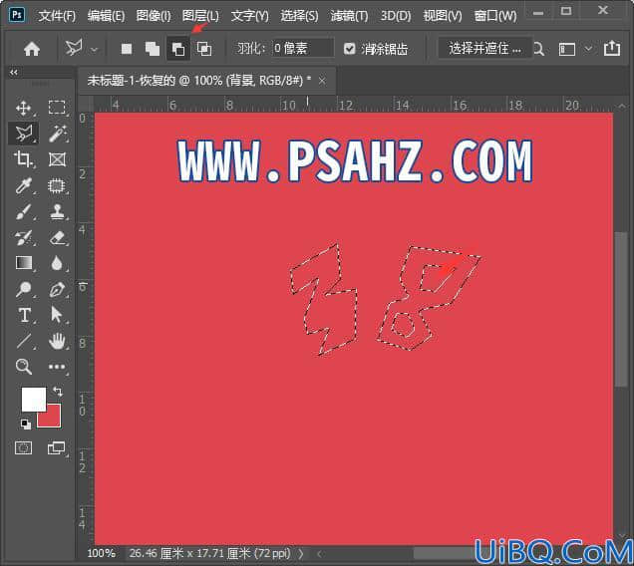Choose New Selection mode

coord(127,49)
